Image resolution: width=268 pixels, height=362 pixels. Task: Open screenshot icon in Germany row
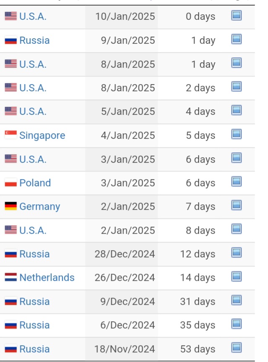tap(236, 205)
